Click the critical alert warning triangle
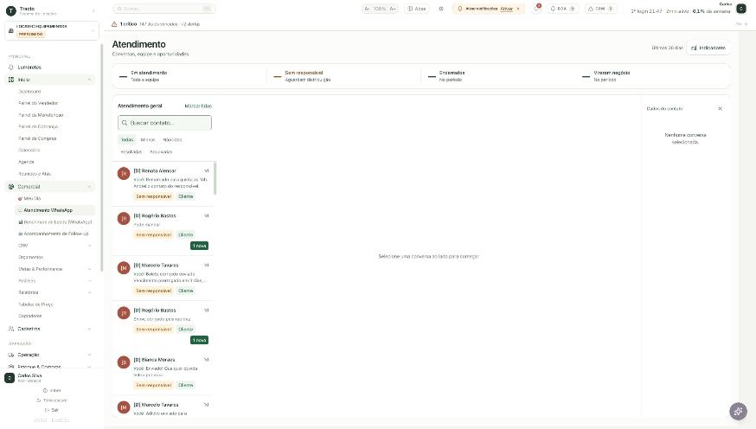This screenshot has width=756, height=429. pos(114,24)
